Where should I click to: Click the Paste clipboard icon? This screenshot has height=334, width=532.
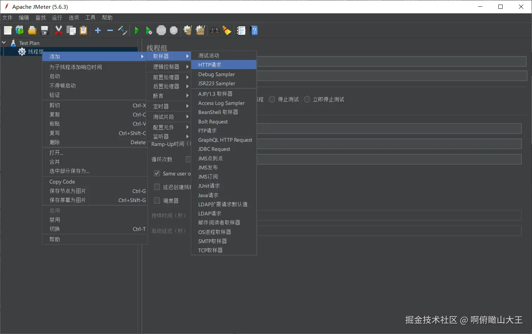83,31
